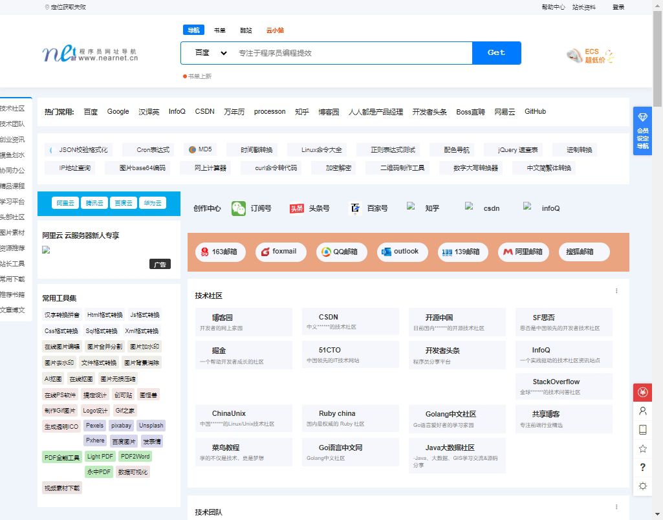Screen dimensions: 663x520
Task: Open the 139邮箱 mail shortcut
Action: pyautogui.click(x=463, y=252)
